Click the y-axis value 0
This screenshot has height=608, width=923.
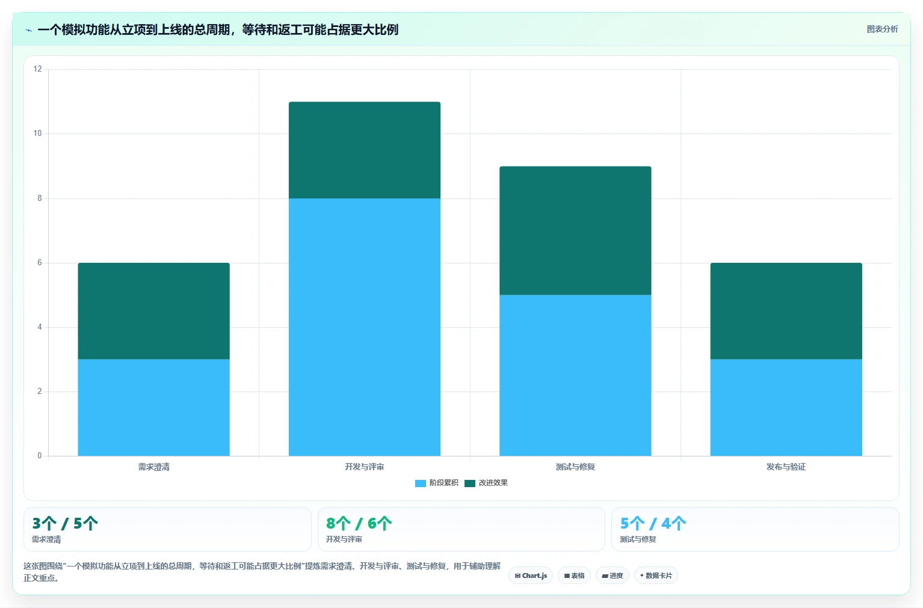point(40,456)
